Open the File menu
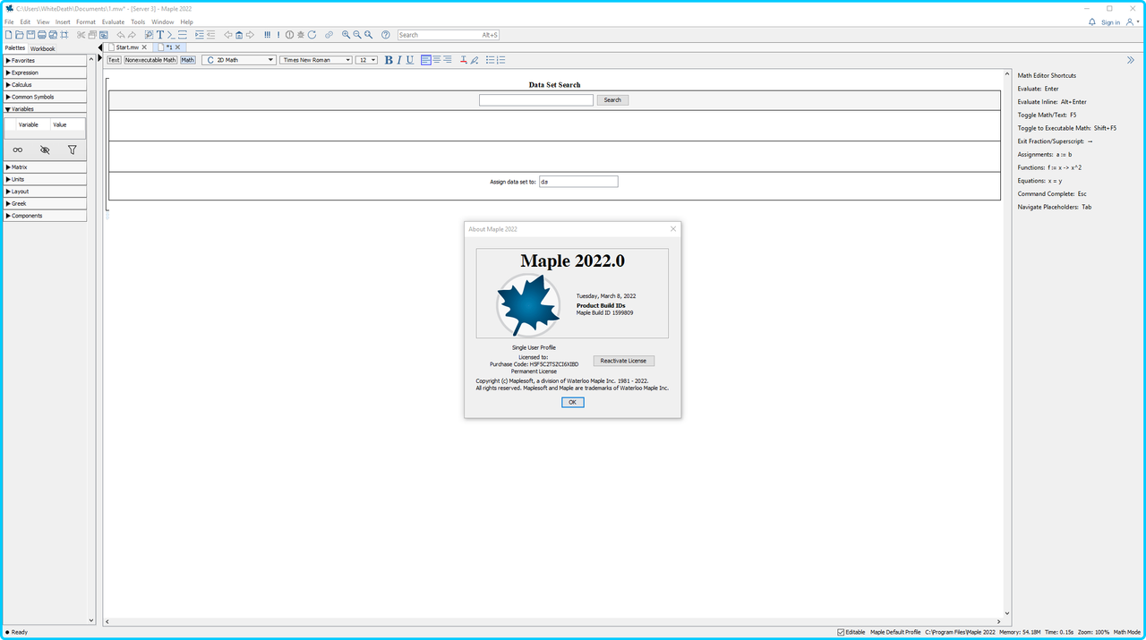 click(x=9, y=21)
